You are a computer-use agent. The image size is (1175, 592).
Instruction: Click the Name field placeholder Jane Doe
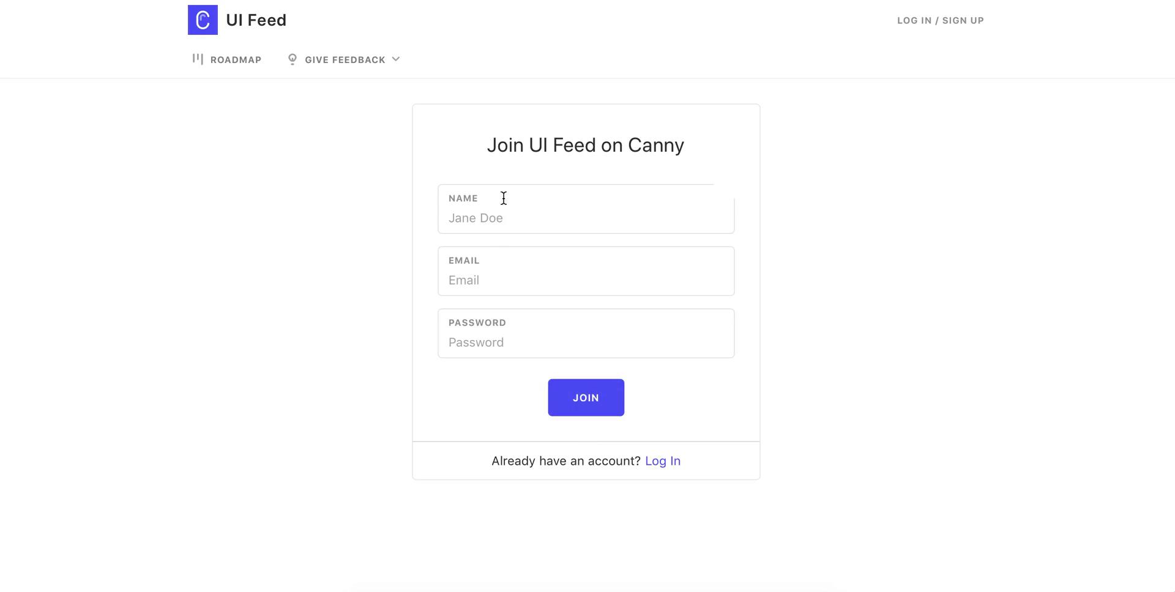476,218
